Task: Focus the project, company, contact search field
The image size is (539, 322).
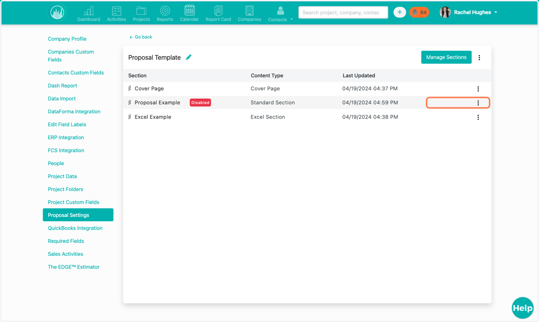Action: click(x=343, y=13)
